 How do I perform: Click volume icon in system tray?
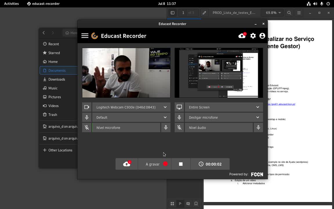click(315, 3)
